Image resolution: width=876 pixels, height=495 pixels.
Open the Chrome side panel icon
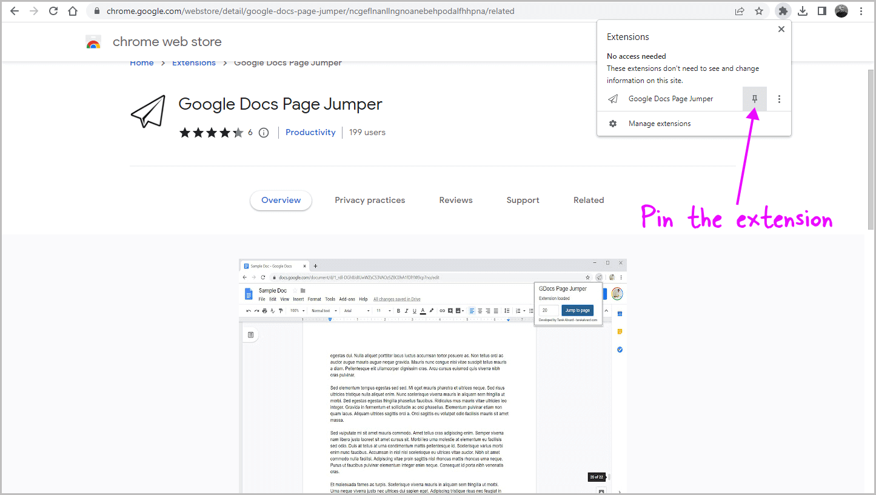point(822,11)
